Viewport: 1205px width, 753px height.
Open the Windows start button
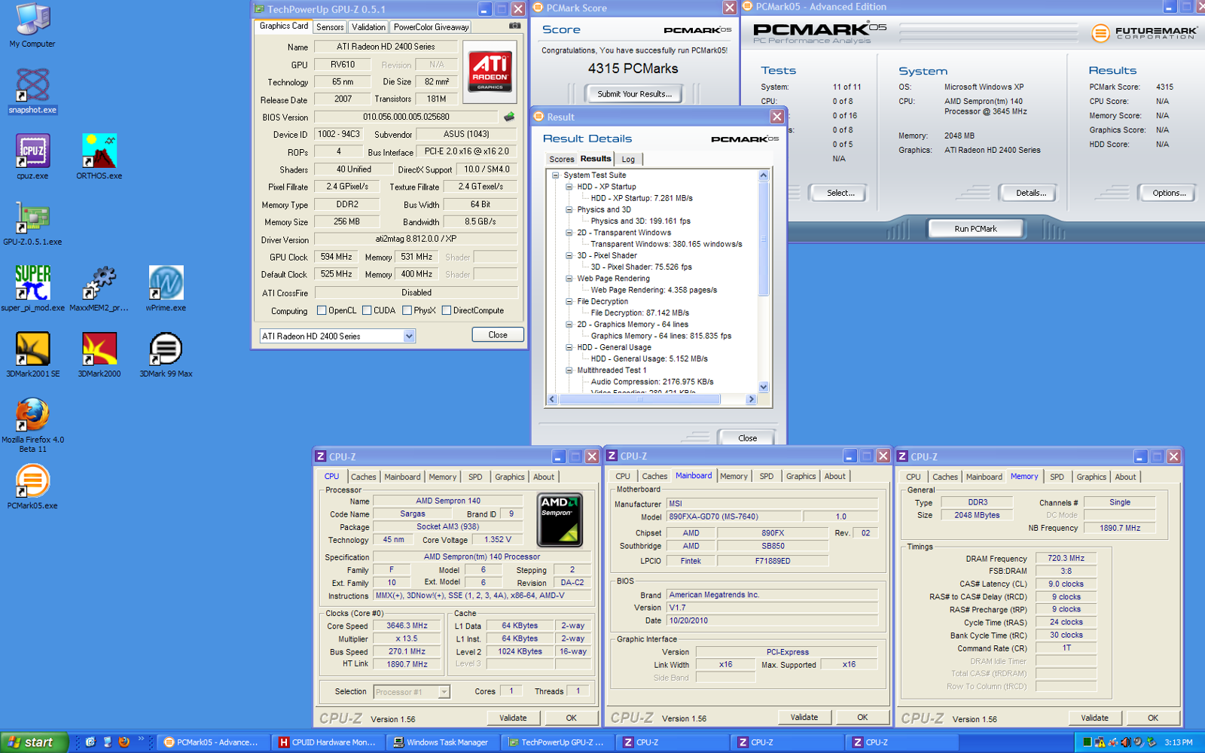35,742
